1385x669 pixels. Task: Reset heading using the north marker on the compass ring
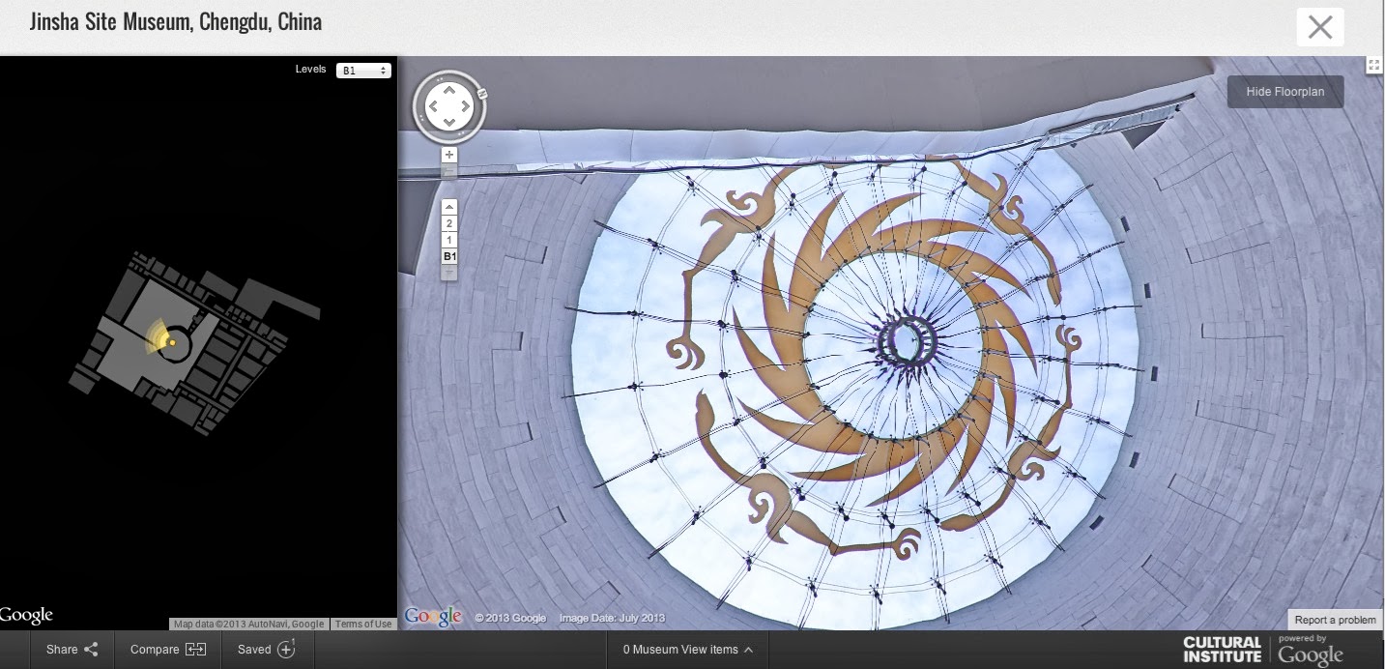(x=481, y=94)
